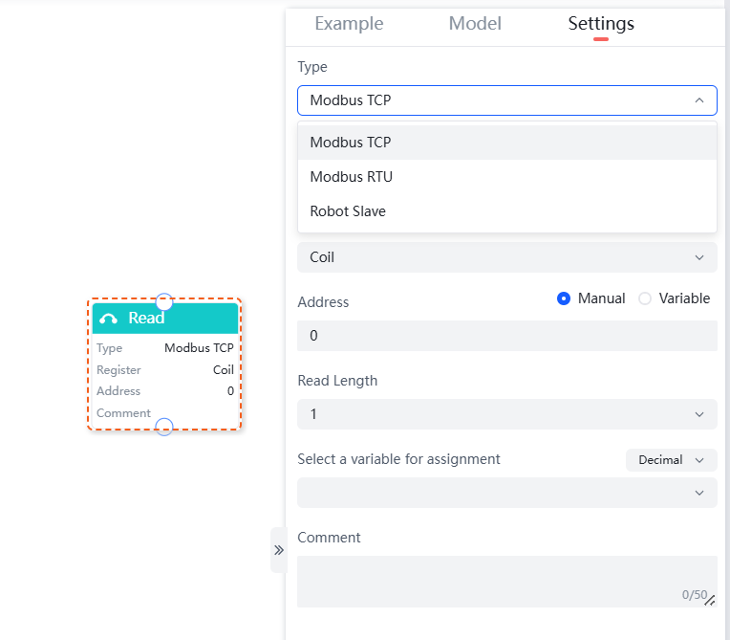The image size is (730, 640).
Task: Collapse the settings panel with double-chevron icon
Action: (279, 550)
